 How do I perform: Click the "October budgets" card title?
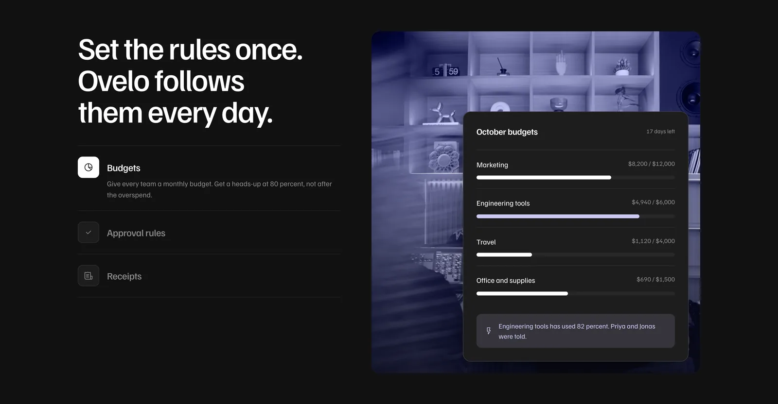[507, 132]
